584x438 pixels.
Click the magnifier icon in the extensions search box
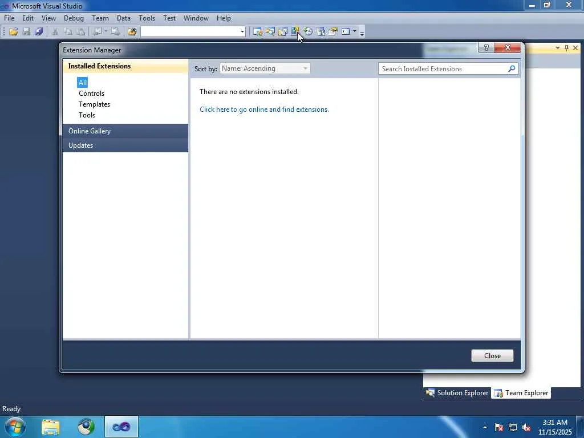coord(512,68)
